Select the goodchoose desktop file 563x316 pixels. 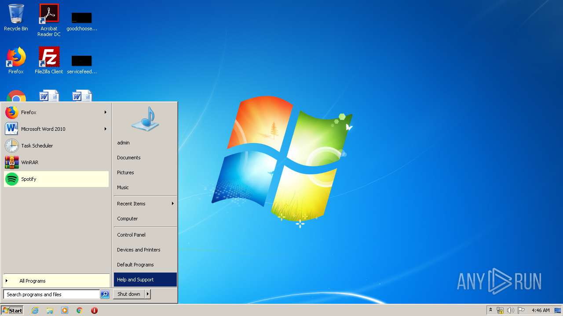coord(82,21)
